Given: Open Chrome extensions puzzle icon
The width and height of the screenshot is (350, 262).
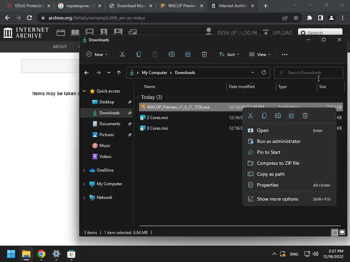Looking at the screenshot, I should (310, 18).
